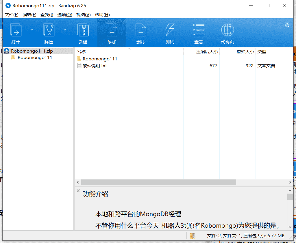This screenshot has width=296, height=243.
Task: Select Robomongo111 folder in file list
Action: (100, 59)
